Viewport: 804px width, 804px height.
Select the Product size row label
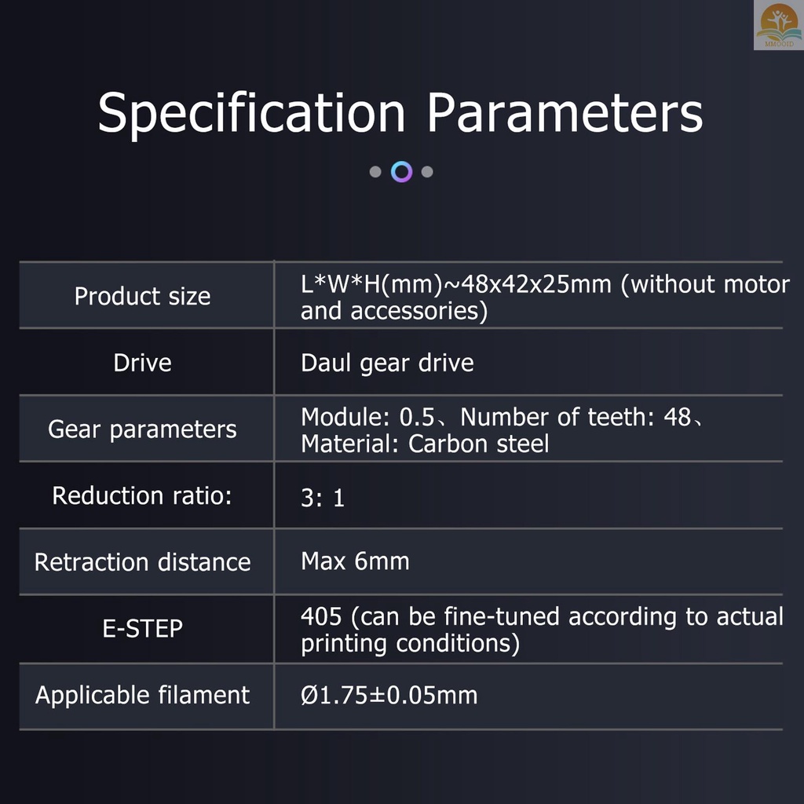point(142,296)
